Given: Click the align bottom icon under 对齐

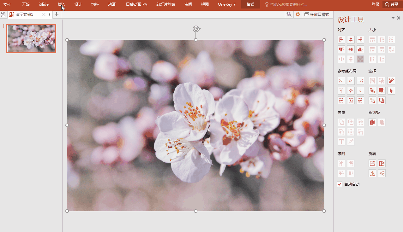Looking at the screenshot, I should (360, 49).
